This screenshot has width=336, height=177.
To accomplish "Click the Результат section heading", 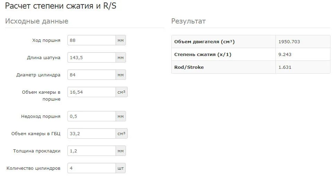I will pyautogui.click(x=188, y=21).
